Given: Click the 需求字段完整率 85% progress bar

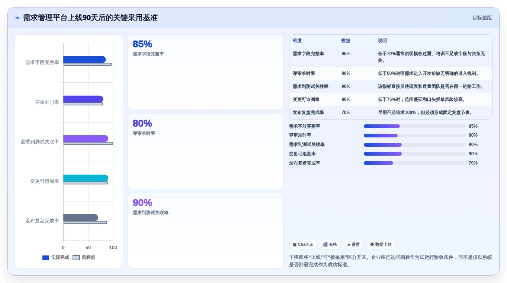Looking at the screenshot, I should pyautogui.click(x=415, y=126).
